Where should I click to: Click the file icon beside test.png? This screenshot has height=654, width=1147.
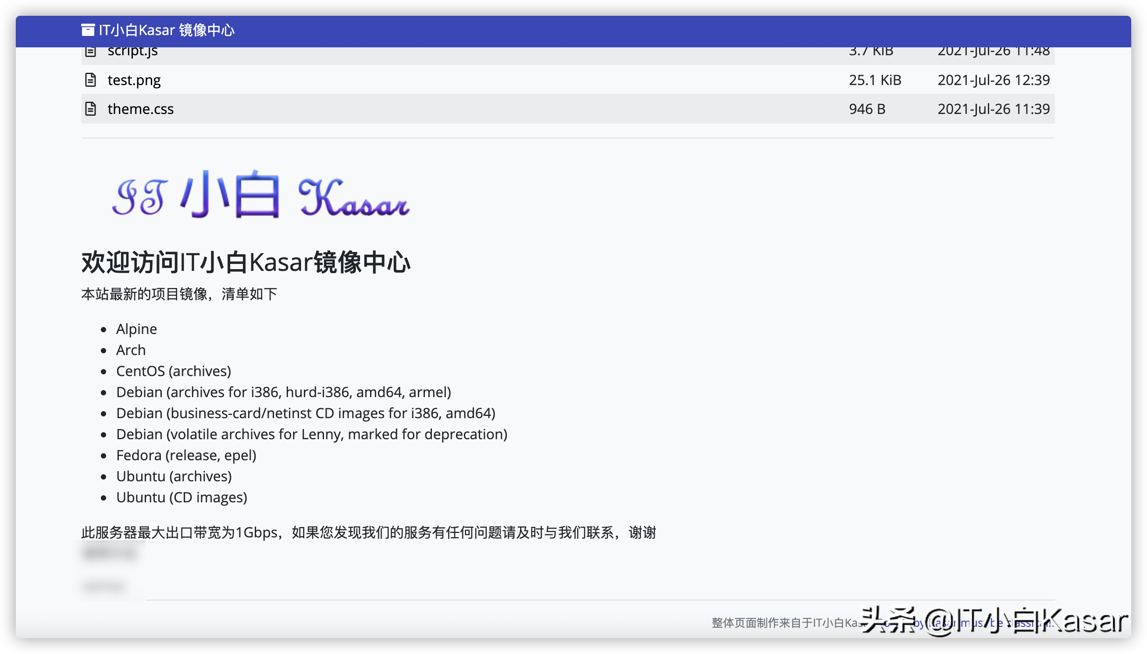click(90, 79)
